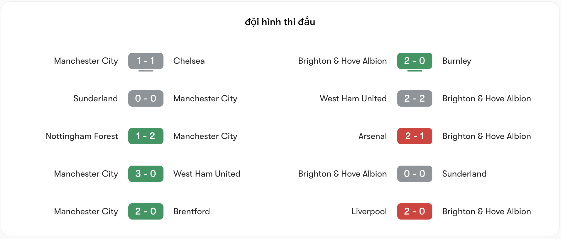Select the Brighton 0 - 0 Sunderland badge

tap(414, 174)
